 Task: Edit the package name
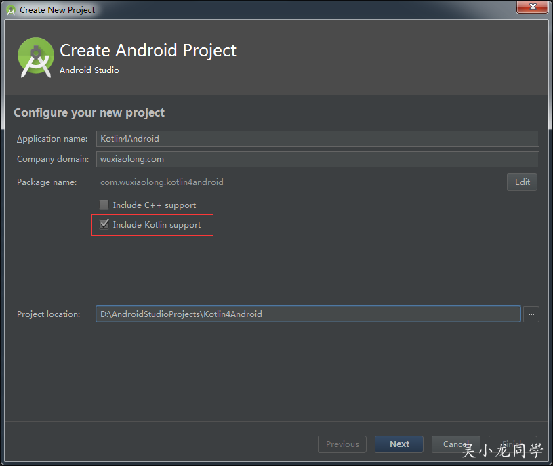pyautogui.click(x=522, y=182)
